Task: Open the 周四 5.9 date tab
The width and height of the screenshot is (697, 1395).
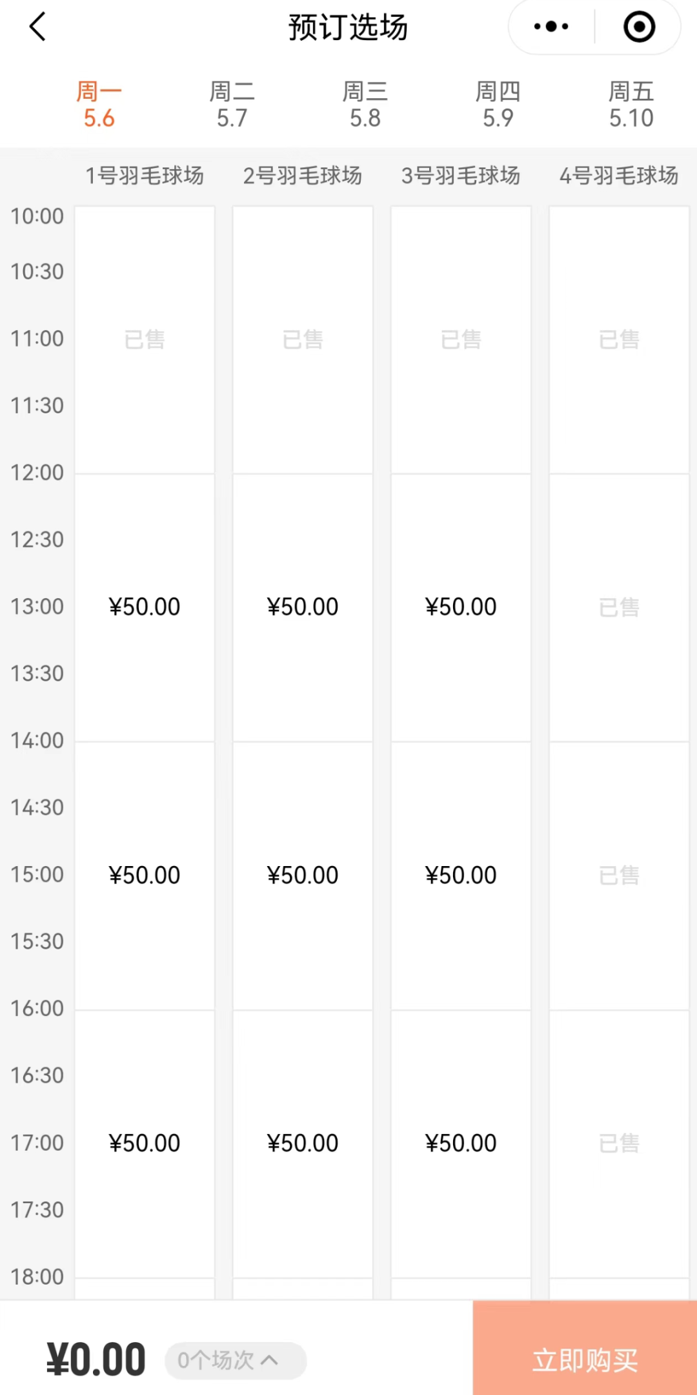Action: (x=498, y=105)
